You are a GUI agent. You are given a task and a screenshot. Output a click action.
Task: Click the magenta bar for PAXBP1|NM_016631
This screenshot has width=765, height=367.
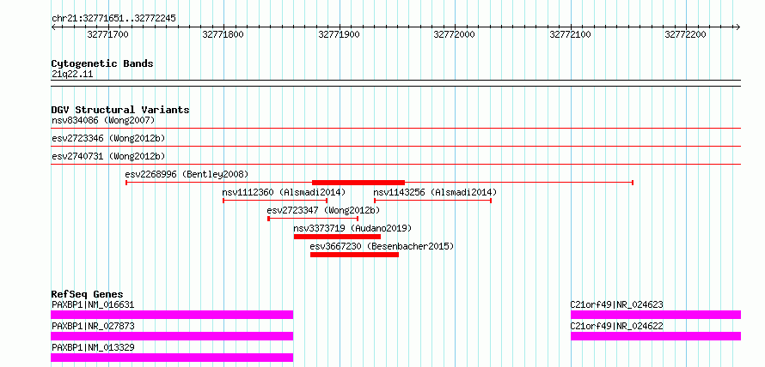pos(172,315)
